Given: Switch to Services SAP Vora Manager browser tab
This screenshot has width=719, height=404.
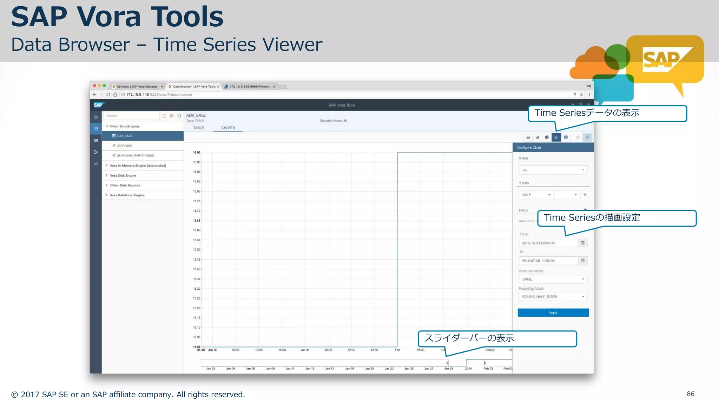Looking at the screenshot, I should tap(137, 87).
